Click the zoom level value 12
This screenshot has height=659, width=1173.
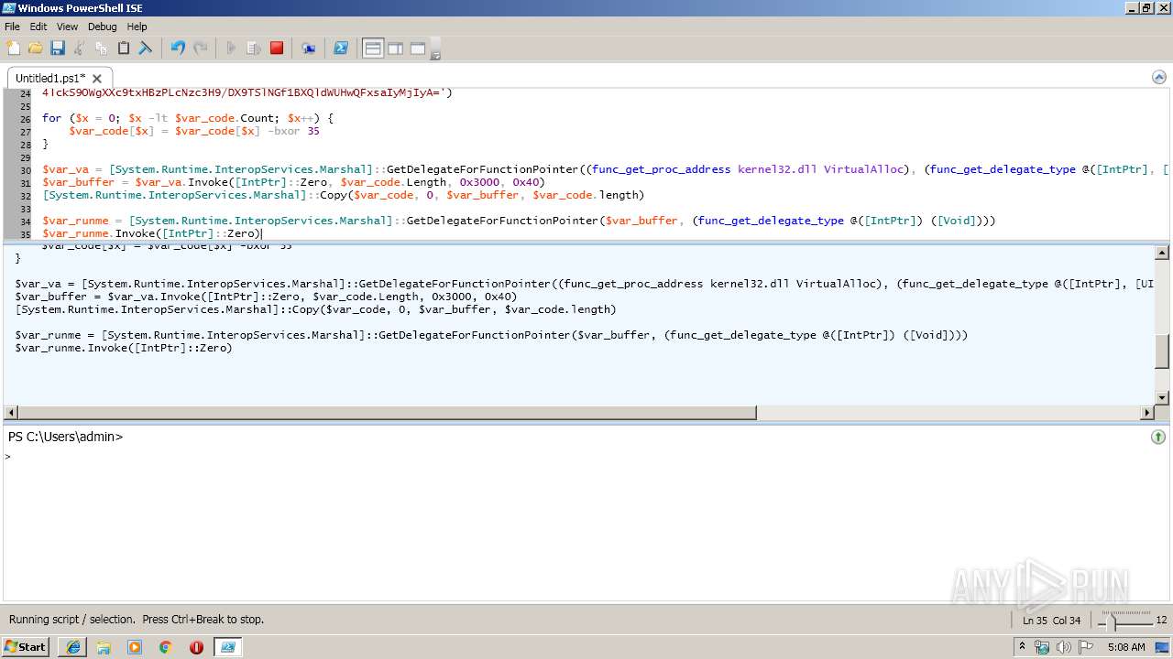point(1161,621)
